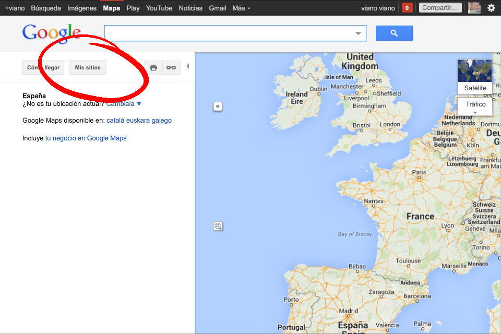Click the Bristol label on the map
The width and height of the screenshot is (501, 334).
point(361,125)
